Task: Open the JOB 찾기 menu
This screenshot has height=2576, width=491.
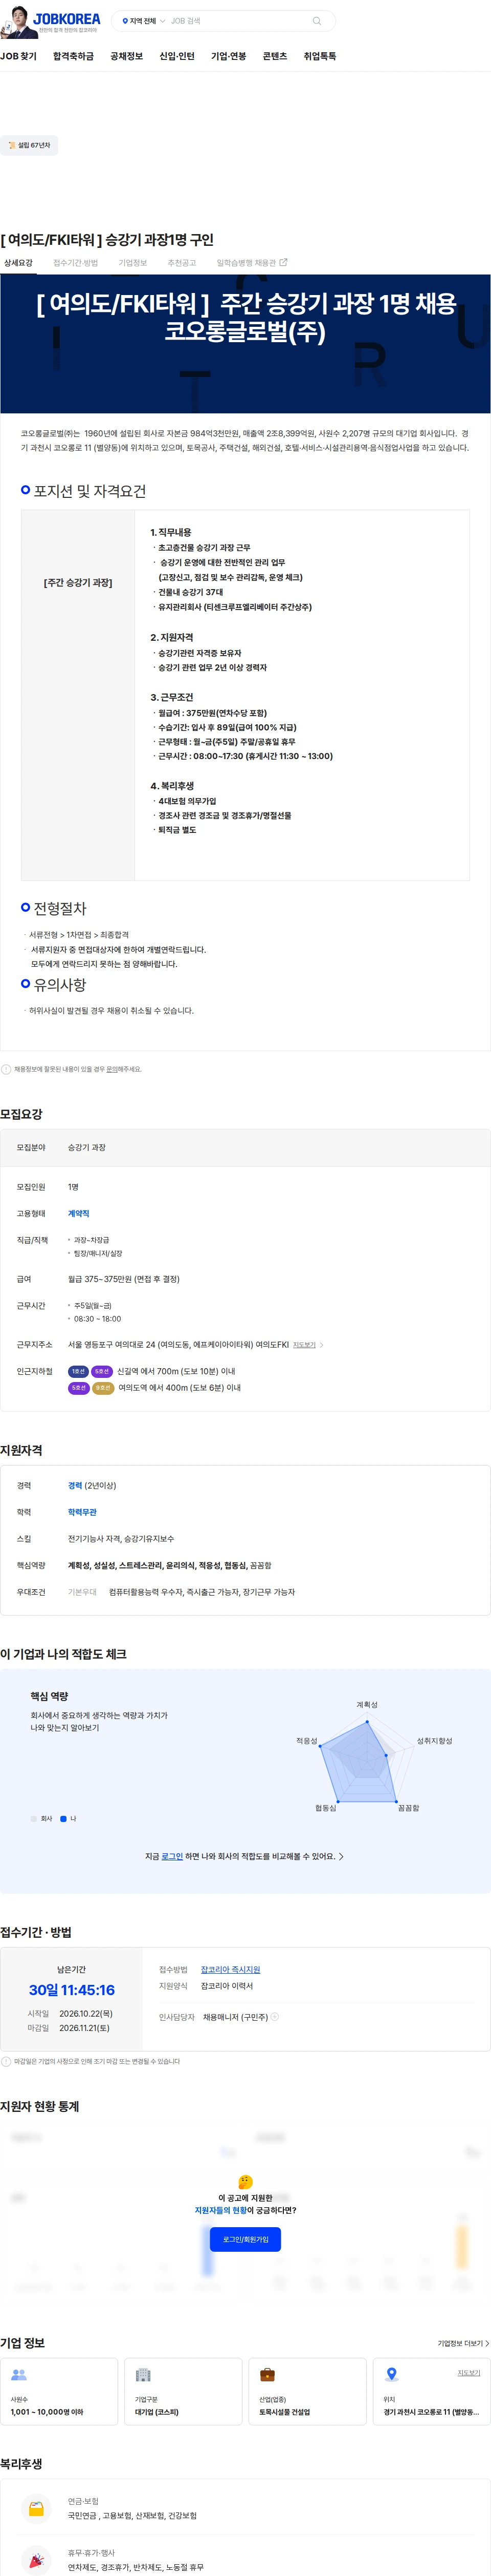Action: tap(18, 56)
